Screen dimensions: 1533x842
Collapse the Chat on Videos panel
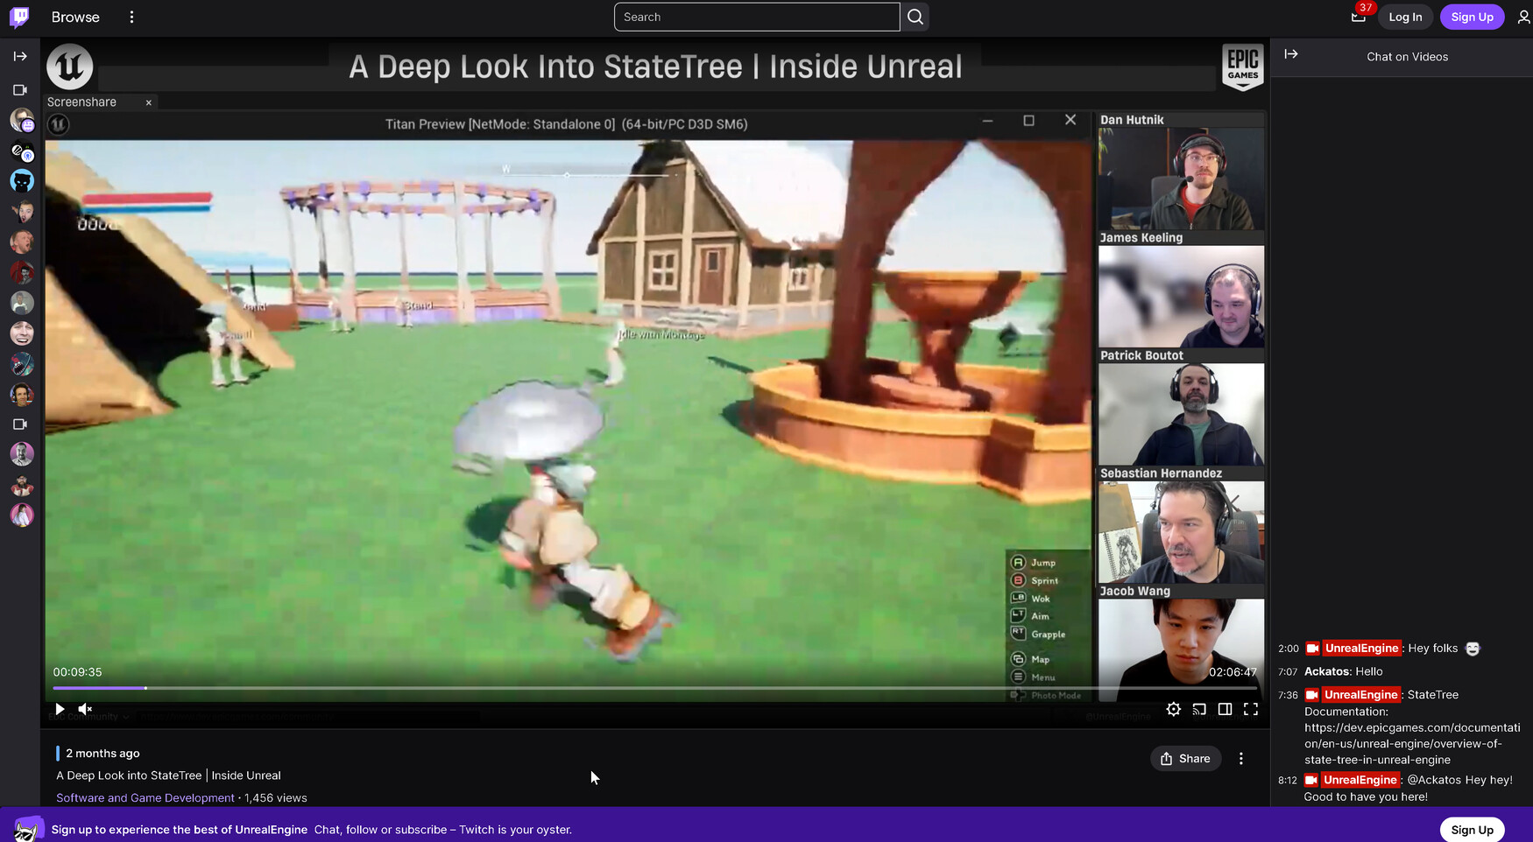[1291, 54]
